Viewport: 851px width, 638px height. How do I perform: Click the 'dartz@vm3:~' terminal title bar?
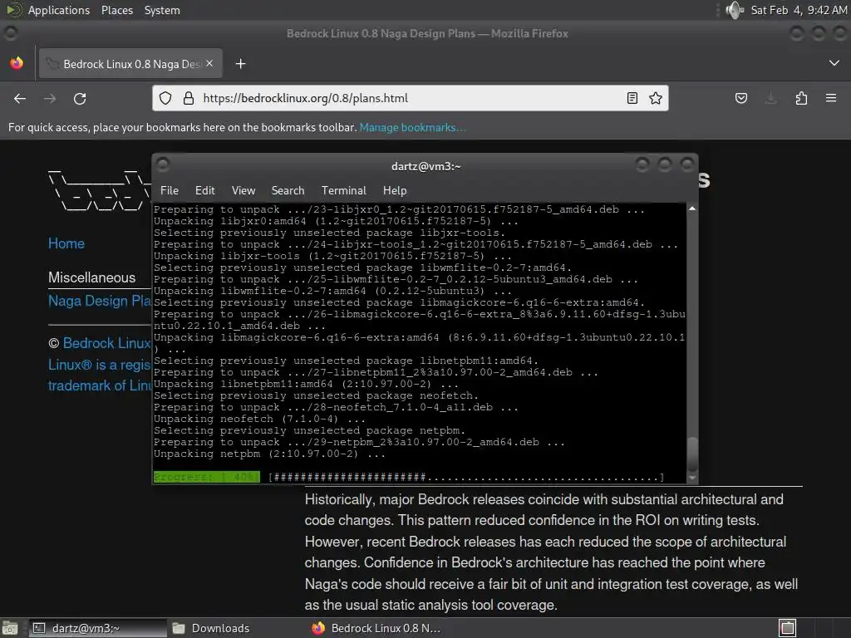coord(425,166)
